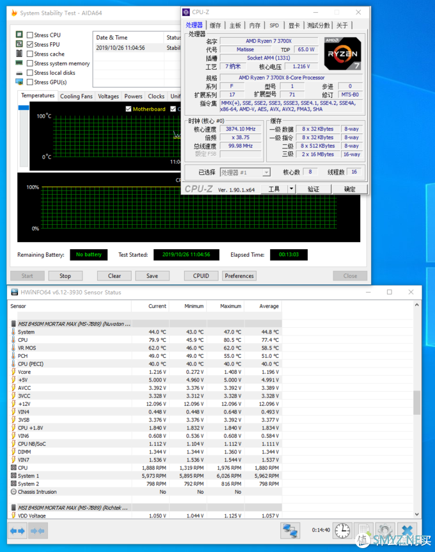Uncheck the Stress FPU checkbox
The width and height of the screenshot is (435, 552).
30,44
